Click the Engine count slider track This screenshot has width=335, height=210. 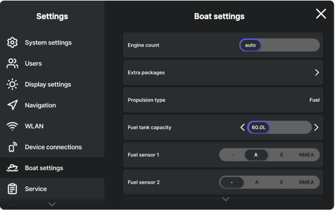(x=279, y=45)
